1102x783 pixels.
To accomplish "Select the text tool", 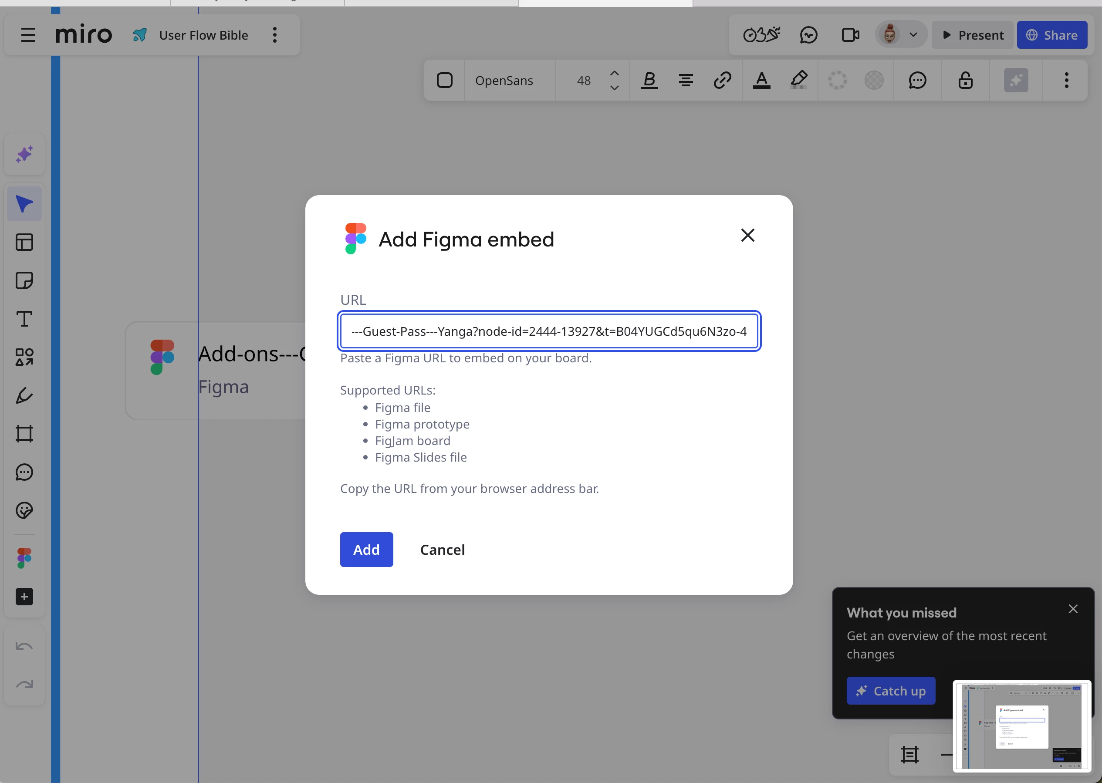I will click(24, 319).
